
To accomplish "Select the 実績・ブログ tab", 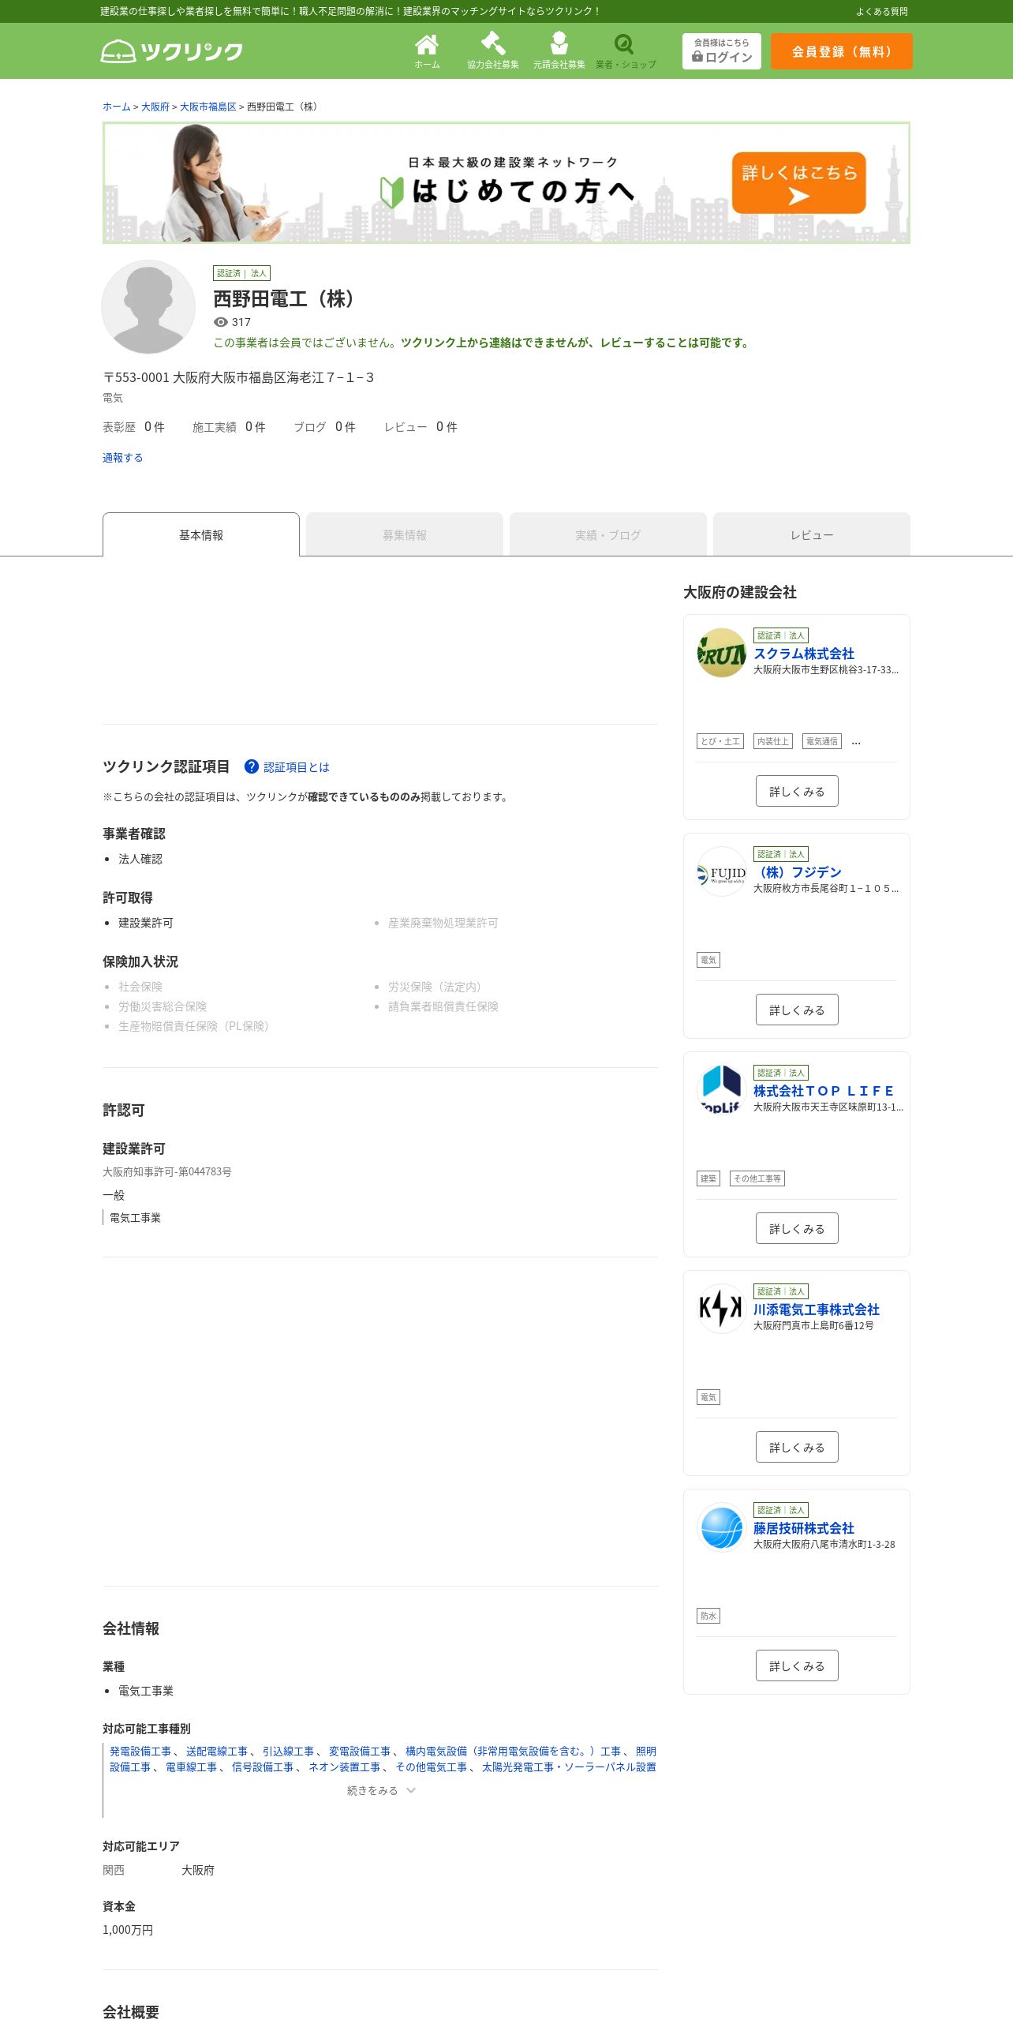I will (608, 534).
